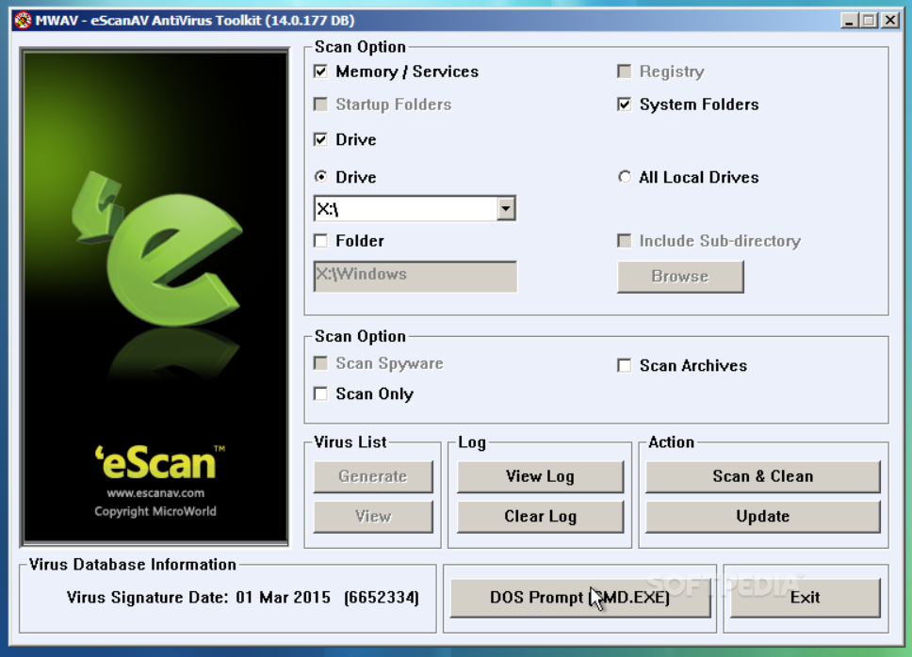Toggle the Scan Spyware checkbox
The height and width of the screenshot is (657, 912).
[x=320, y=363]
